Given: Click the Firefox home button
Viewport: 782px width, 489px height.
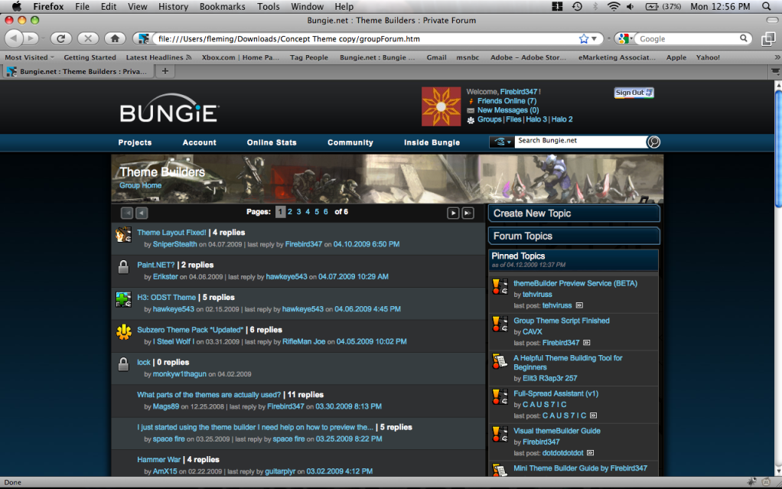Looking at the screenshot, I should coord(114,38).
